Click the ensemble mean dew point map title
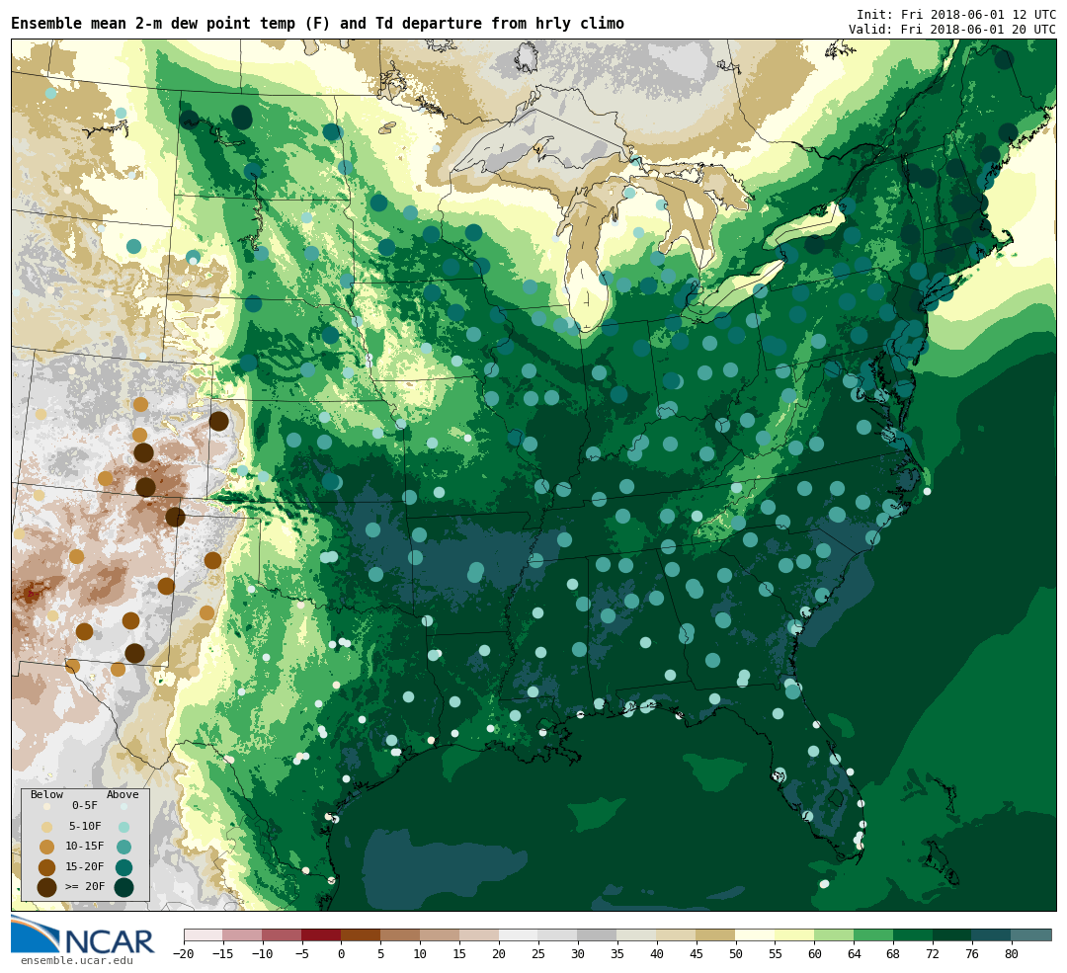The width and height of the screenshot is (1067, 973). pos(317,24)
